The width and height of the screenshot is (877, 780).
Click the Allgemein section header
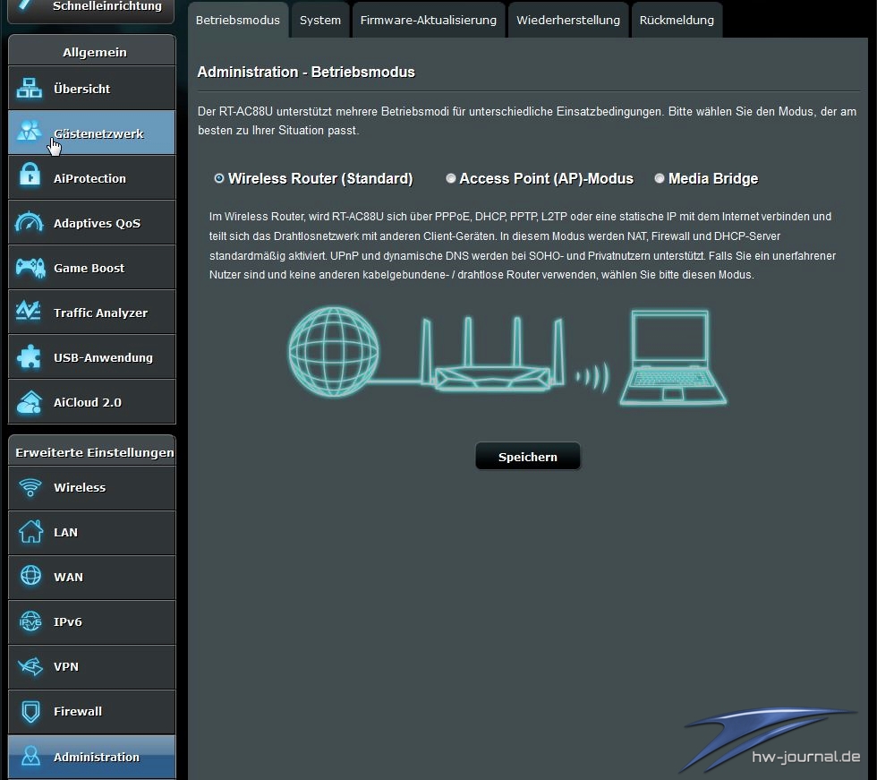click(91, 51)
